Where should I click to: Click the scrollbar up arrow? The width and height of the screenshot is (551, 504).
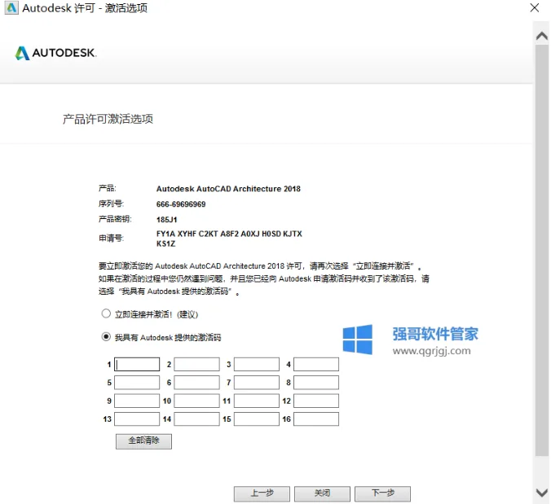click(542, 36)
